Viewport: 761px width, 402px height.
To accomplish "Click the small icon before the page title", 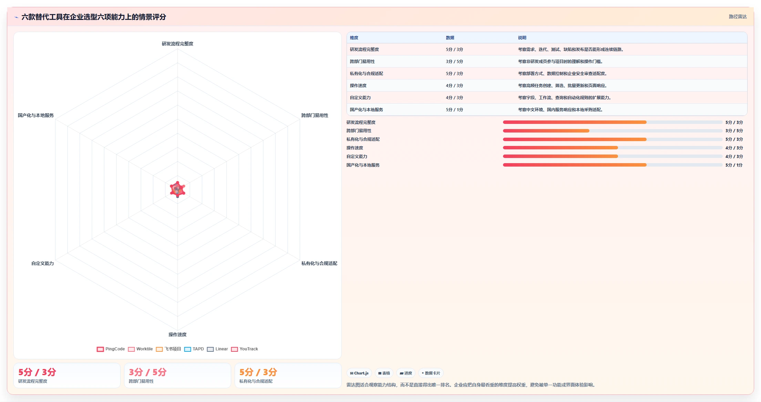I will point(16,17).
